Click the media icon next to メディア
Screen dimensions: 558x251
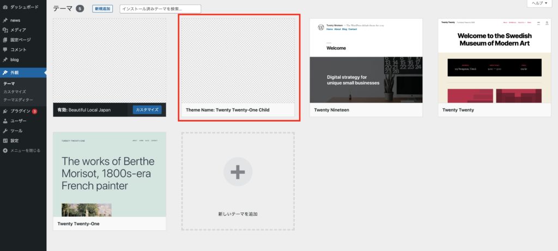pyautogui.click(x=5, y=30)
